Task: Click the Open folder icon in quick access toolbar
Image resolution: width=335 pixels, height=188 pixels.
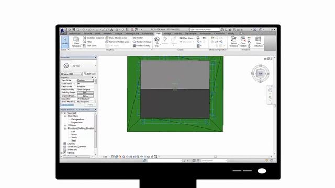Action: click(70, 30)
